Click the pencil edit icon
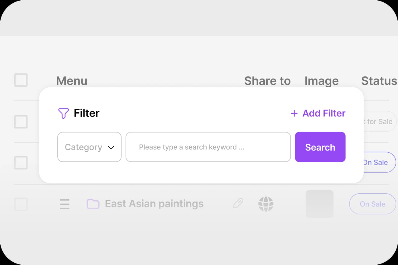Viewport: 398px width, 265px height. click(x=238, y=204)
